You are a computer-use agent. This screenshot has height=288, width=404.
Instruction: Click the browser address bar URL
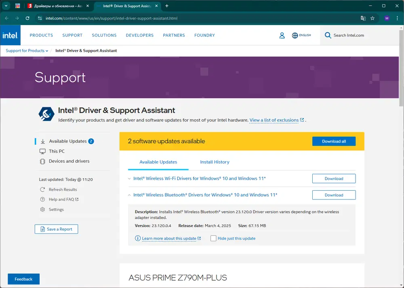(x=112, y=18)
